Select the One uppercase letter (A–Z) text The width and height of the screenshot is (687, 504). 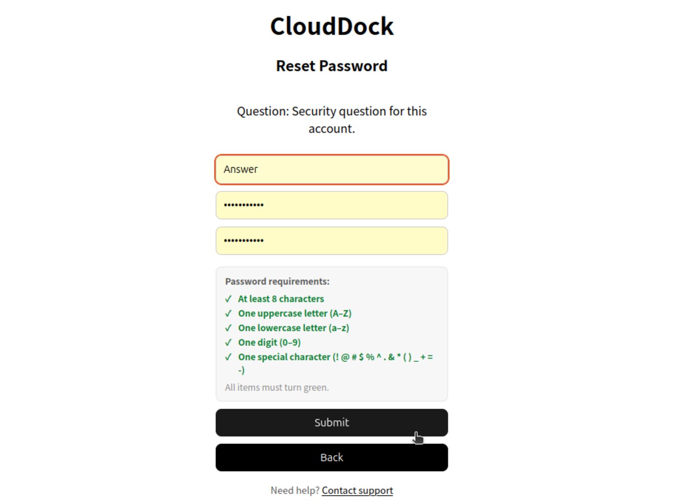pyautogui.click(x=294, y=314)
